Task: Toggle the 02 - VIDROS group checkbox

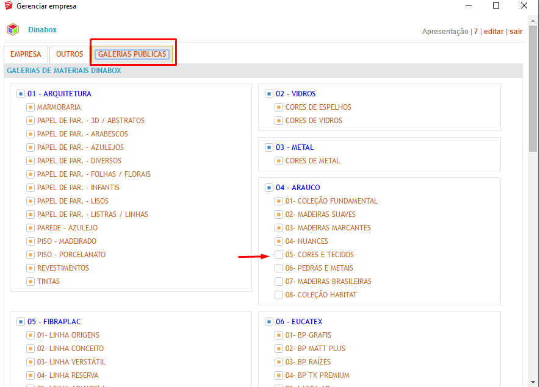Action: coord(269,94)
